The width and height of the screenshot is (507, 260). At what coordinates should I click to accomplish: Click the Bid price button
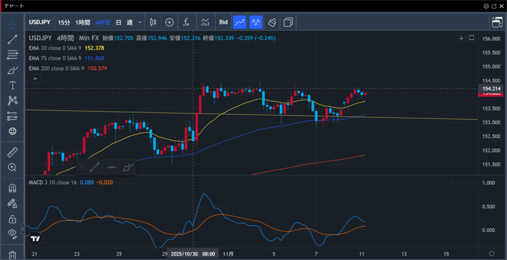(223, 22)
